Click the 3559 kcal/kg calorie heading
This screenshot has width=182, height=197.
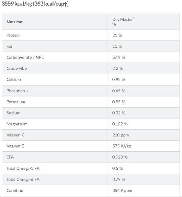tap(35, 4)
